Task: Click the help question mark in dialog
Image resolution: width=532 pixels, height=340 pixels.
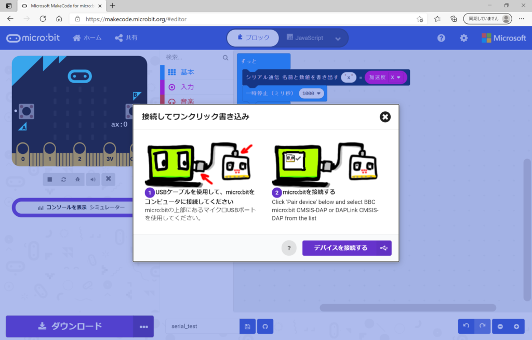Action: tap(289, 248)
